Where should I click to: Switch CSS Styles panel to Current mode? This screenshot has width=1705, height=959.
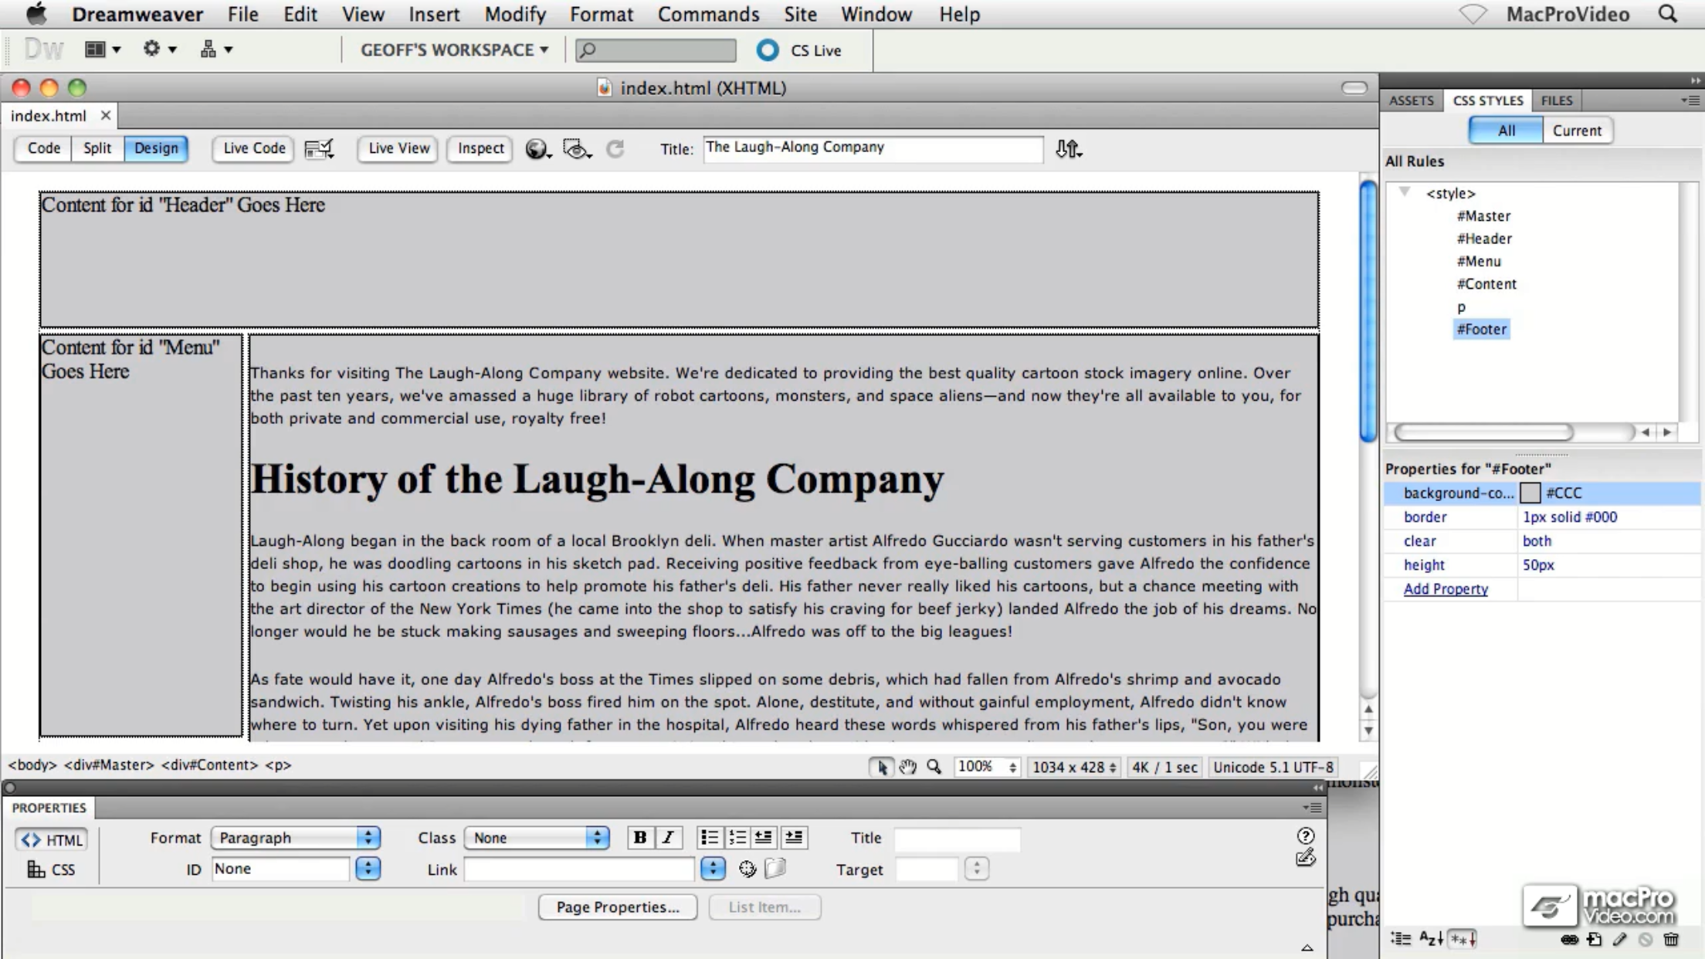click(1577, 130)
